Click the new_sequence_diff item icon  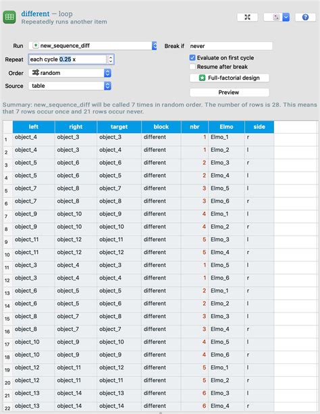click(35, 45)
